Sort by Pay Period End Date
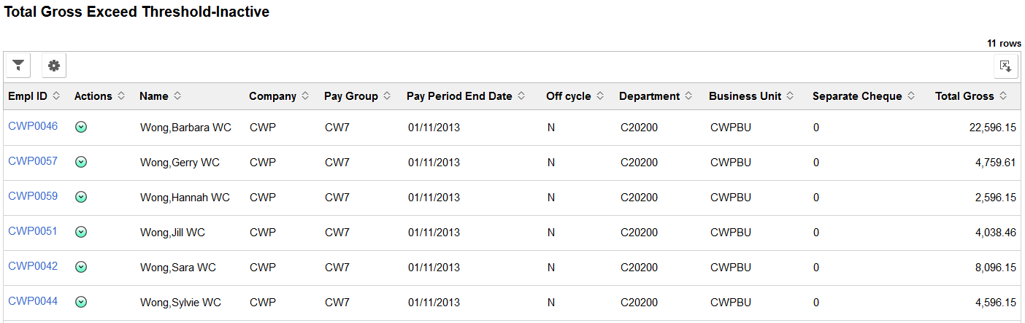The width and height of the screenshot is (1025, 323). [x=466, y=96]
